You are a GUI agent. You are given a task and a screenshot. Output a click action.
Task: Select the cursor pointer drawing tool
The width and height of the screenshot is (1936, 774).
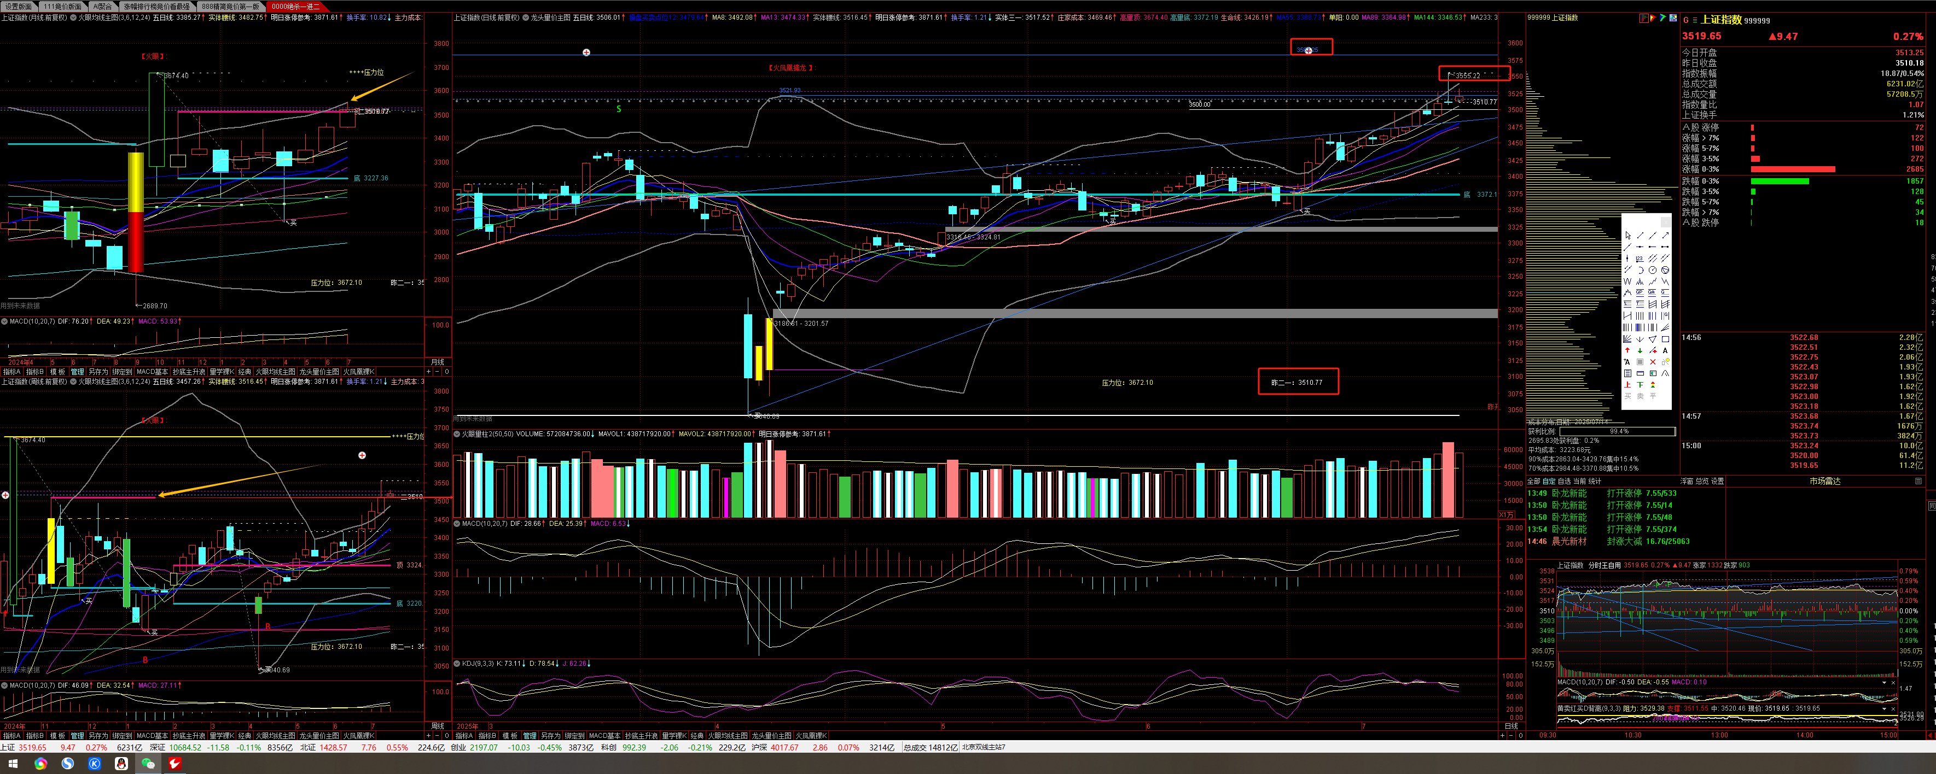tap(1628, 236)
